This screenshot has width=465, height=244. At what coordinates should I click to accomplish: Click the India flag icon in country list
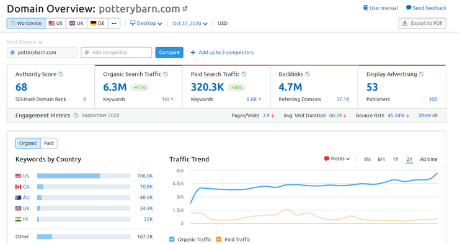pyautogui.click(x=18, y=219)
